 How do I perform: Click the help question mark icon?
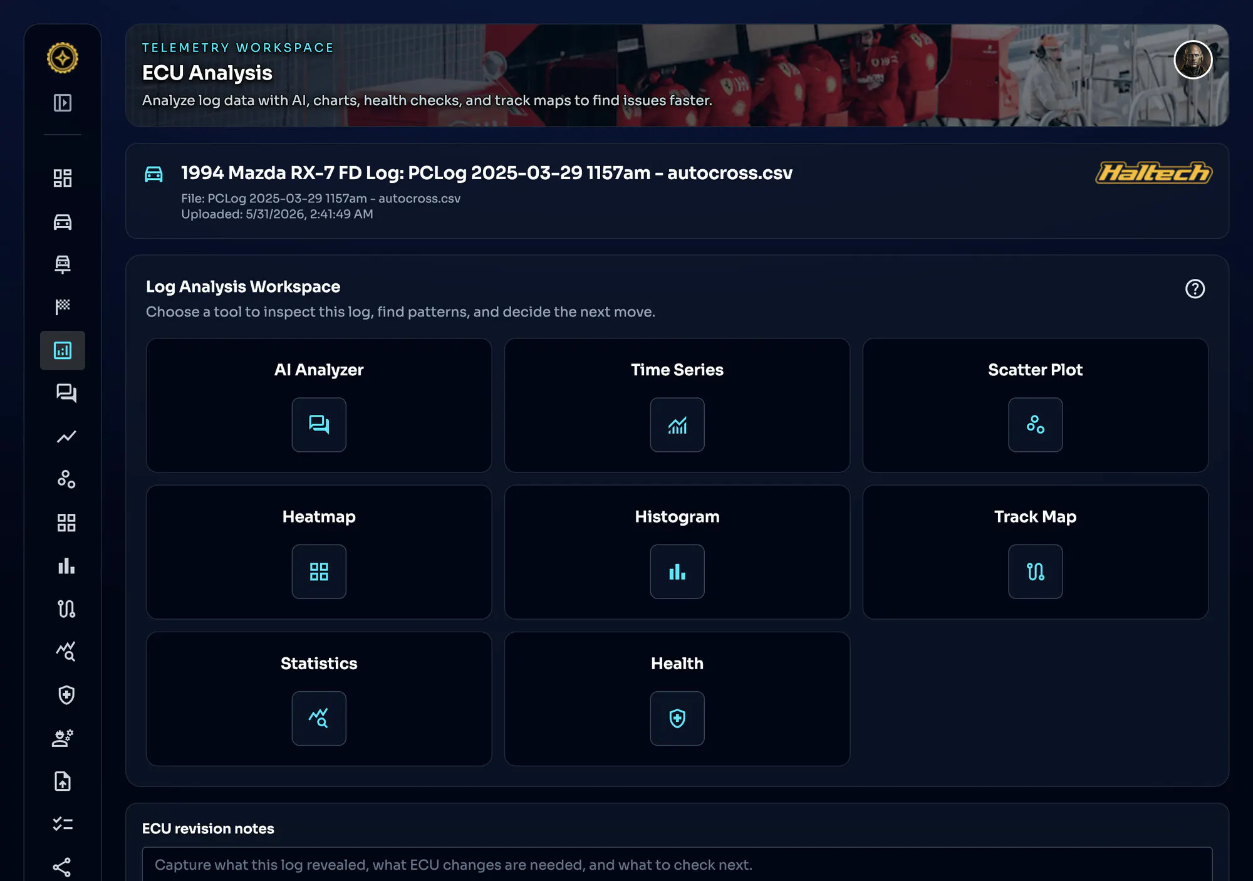point(1195,289)
